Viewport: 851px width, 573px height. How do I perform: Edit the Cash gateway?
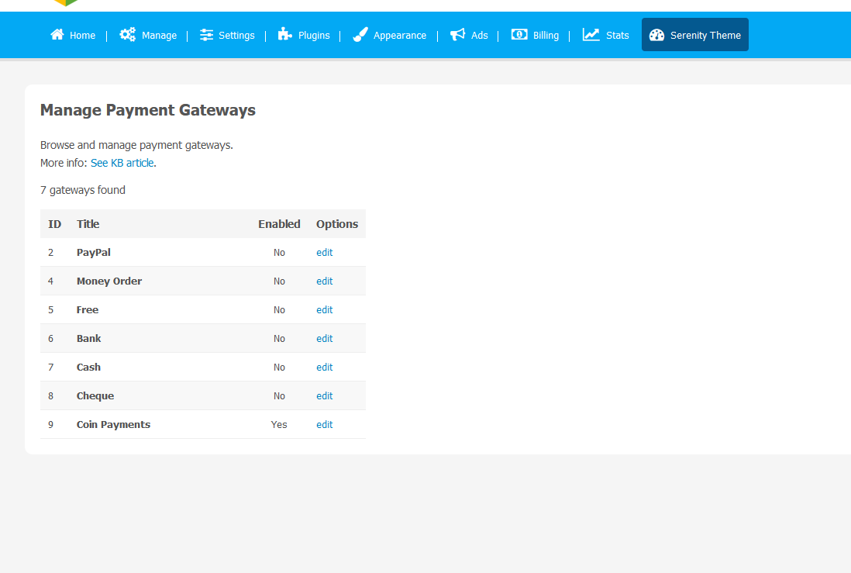point(324,368)
